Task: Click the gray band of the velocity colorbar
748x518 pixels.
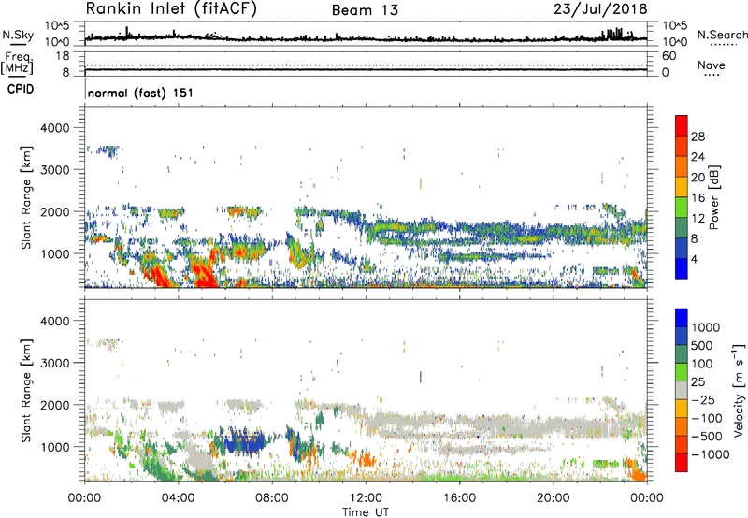Action: pyautogui.click(x=682, y=391)
